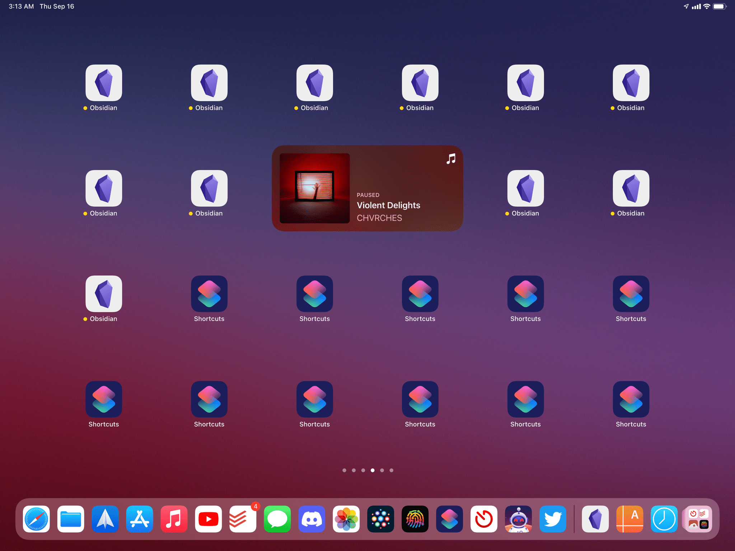Launch Spark mail from the dock
The image size is (735, 551).
pos(105,519)
